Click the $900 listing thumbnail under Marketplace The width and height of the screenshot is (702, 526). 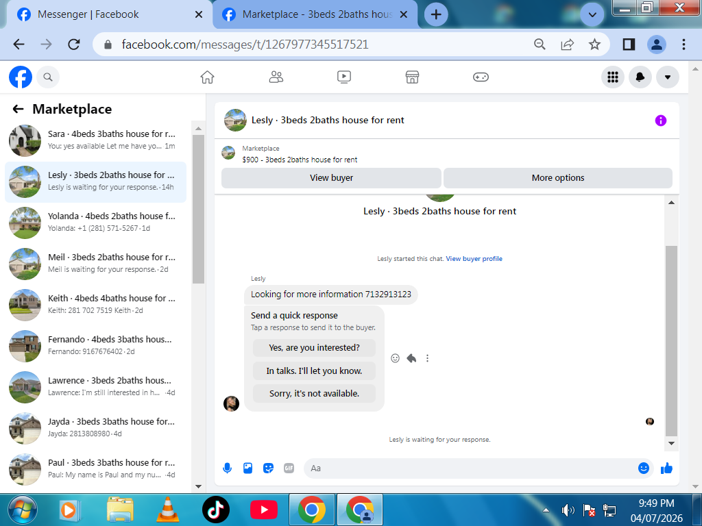pos(228,153)
